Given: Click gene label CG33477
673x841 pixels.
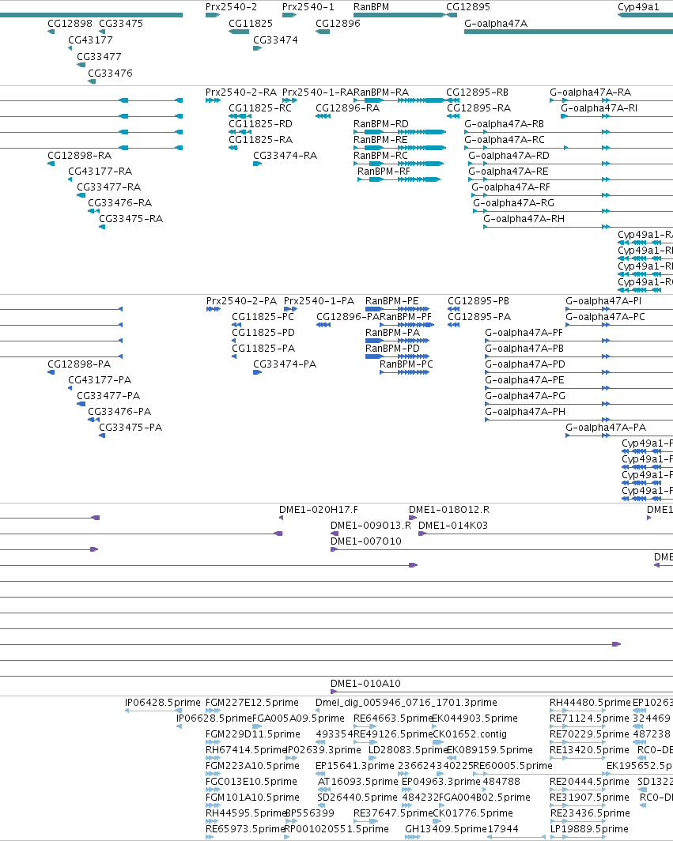Looking at the screenshot, I should [100, 57].
